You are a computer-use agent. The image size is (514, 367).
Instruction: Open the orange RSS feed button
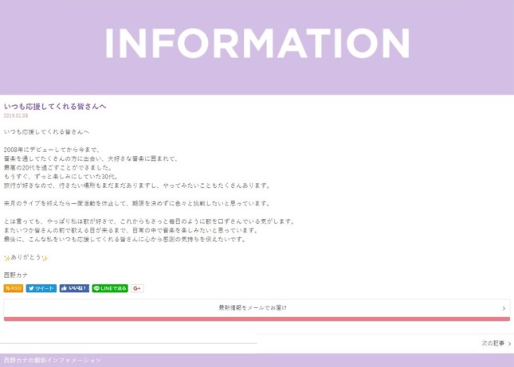[14, 288]
